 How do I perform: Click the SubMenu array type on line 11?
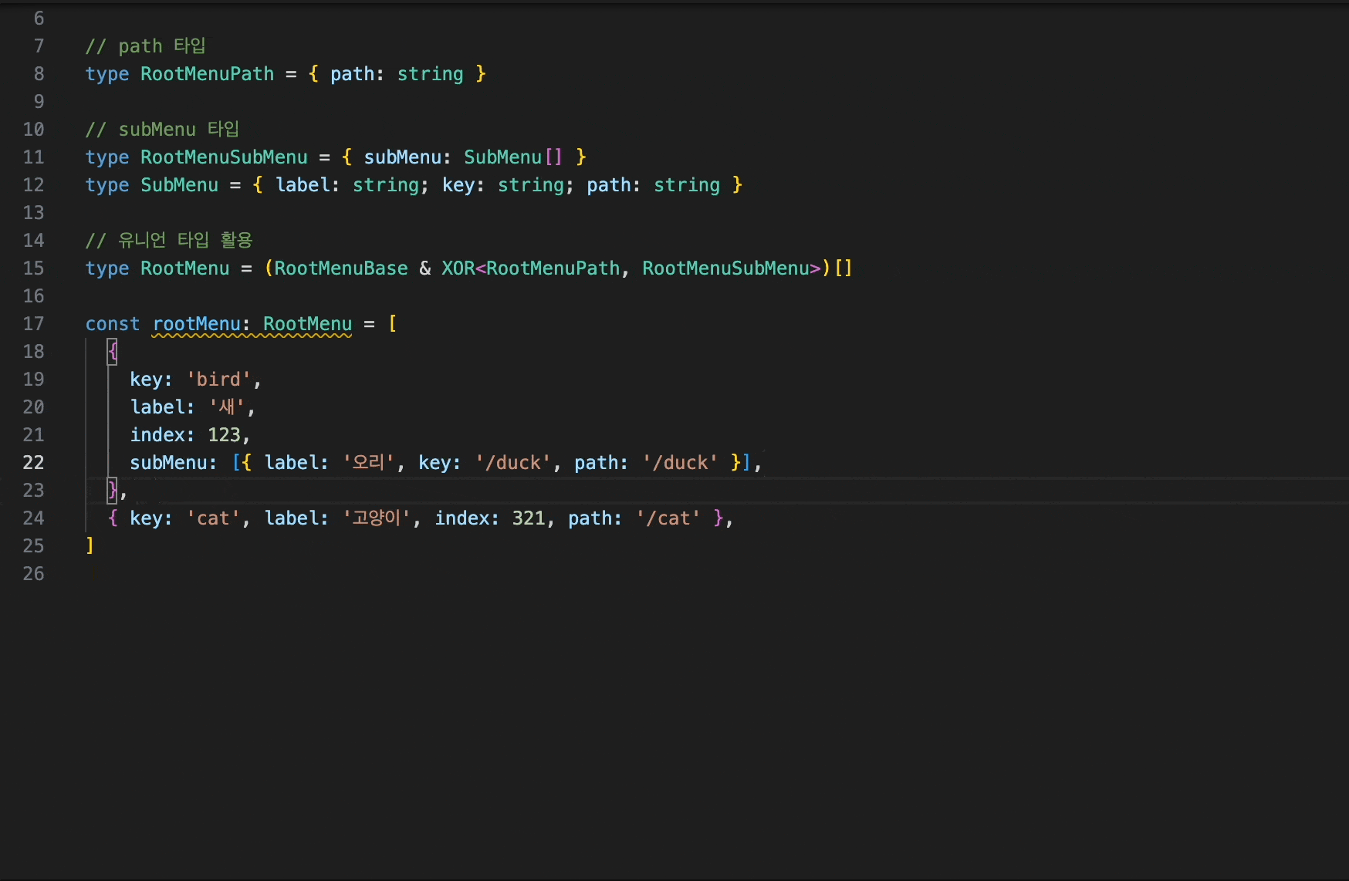(x=512, y=157)
